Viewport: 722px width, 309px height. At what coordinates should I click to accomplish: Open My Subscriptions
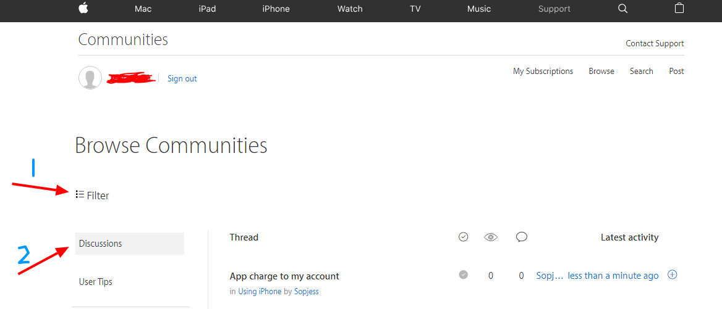click(543, 71)
